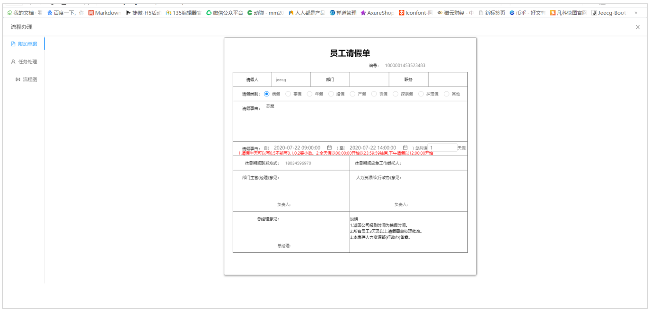The width and height of the screenshot is (651, 312).
Task: Open the Jeecg-Boot bookmark
Action: [x=609, y=13]
